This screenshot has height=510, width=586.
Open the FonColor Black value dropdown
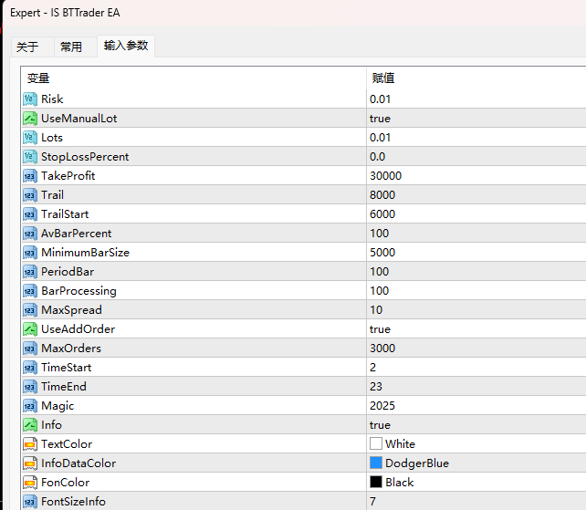(476, 483)
